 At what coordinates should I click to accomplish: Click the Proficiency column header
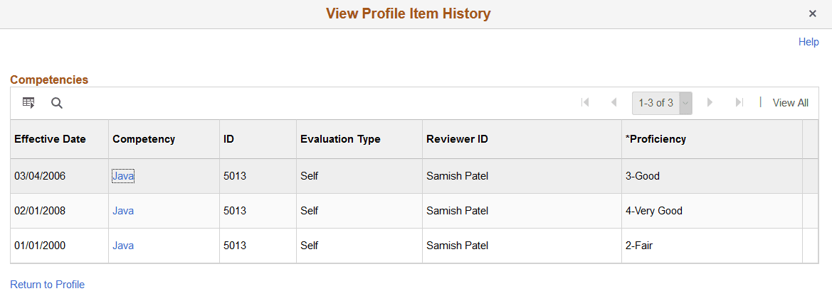pyautogui.click(x=655, y=139)
